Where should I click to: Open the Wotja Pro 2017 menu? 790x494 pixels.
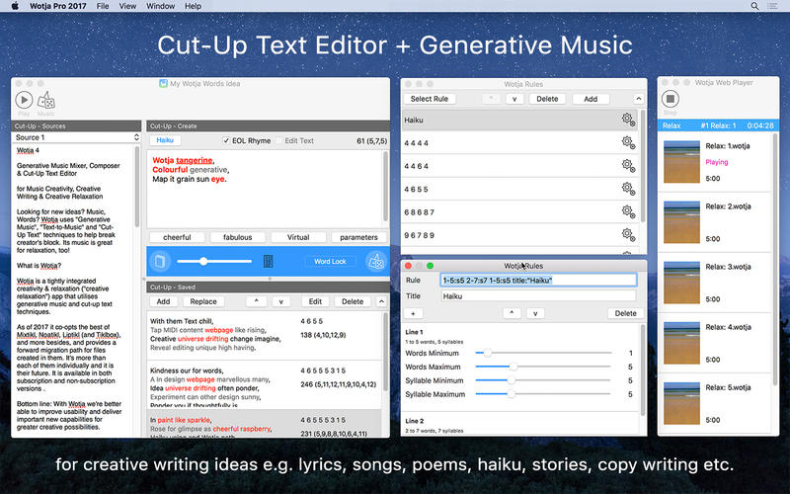point(58,6)
